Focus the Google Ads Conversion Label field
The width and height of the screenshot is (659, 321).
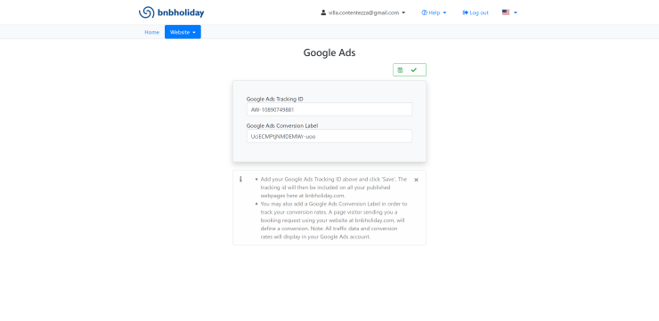[329, 136]
